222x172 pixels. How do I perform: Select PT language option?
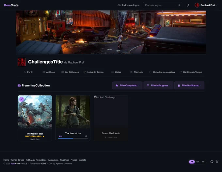click(x=192, y=162)
